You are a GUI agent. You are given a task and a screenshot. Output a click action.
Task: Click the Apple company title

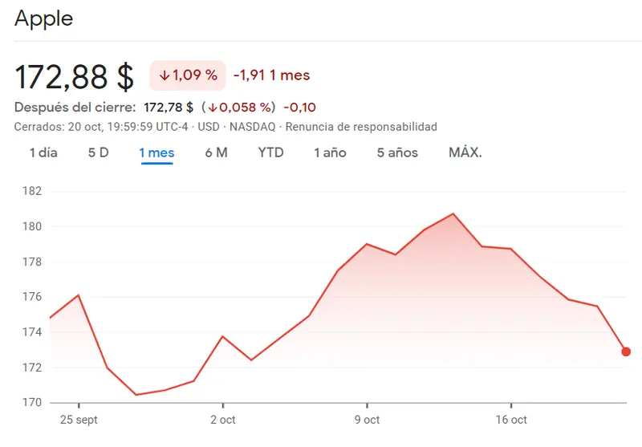click(x=44, y=18)
